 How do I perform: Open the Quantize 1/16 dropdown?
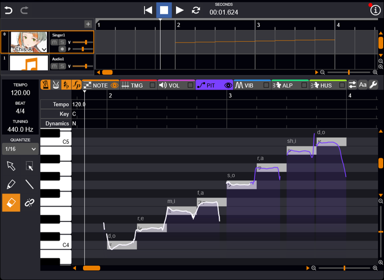(x=20, y=149)
